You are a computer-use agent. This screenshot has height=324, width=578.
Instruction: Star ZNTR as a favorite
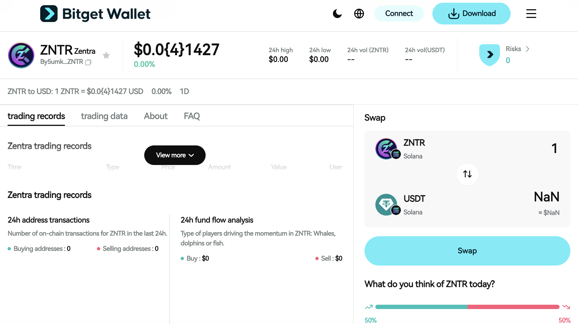pos(106,55)
